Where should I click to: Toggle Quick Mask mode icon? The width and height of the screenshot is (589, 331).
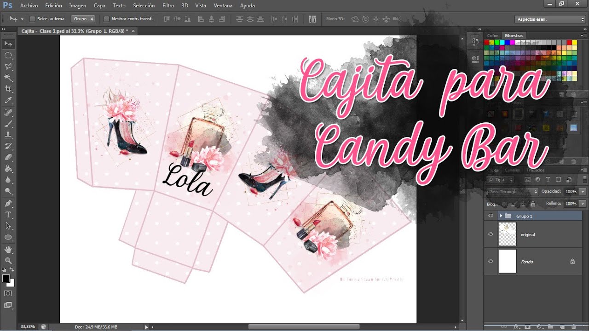tap(8, 293)
